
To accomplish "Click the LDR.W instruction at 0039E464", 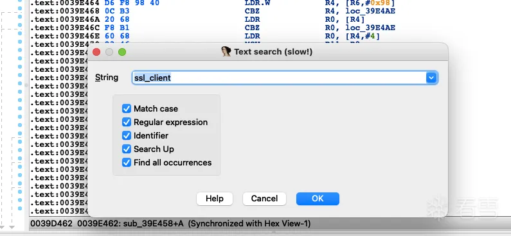I will 256,3.
